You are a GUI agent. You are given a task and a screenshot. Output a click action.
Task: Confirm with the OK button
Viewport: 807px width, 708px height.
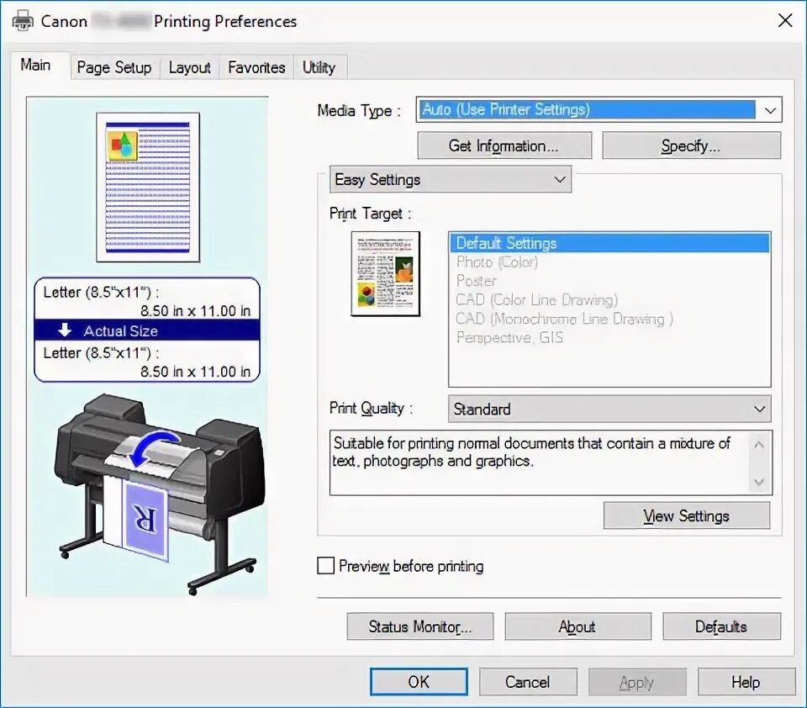(x=419, y=682)
